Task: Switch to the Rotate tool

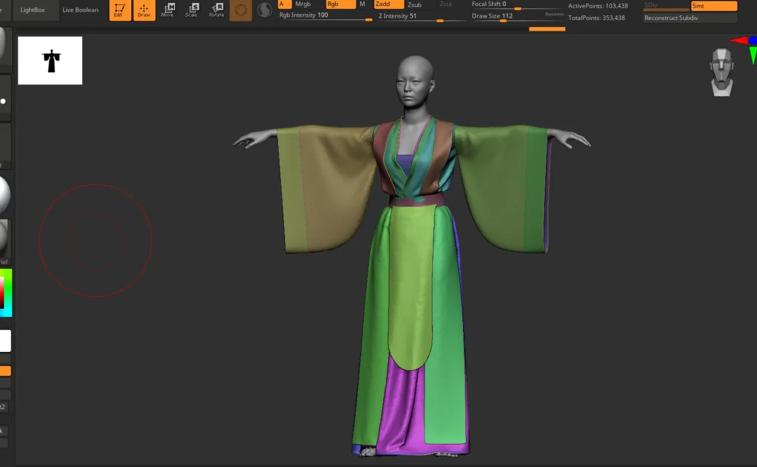Action: [216, 10]
